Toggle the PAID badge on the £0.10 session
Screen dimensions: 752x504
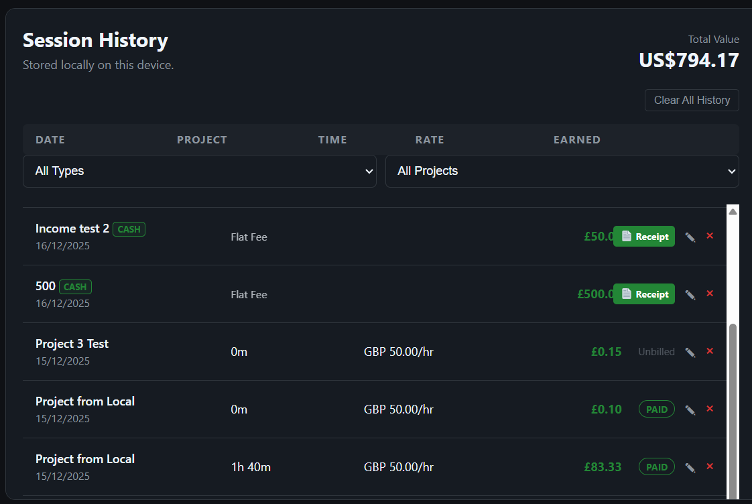click(656, 409)
